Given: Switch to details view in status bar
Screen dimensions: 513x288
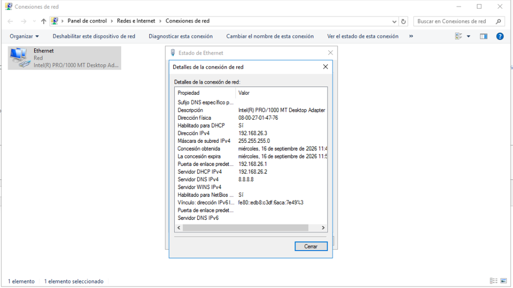Looking at the screenshot, I should coord(493,281).
